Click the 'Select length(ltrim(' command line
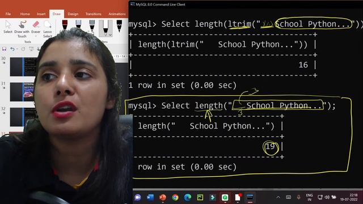The height and width of the screenshot is (204, 363). [246, 24]
